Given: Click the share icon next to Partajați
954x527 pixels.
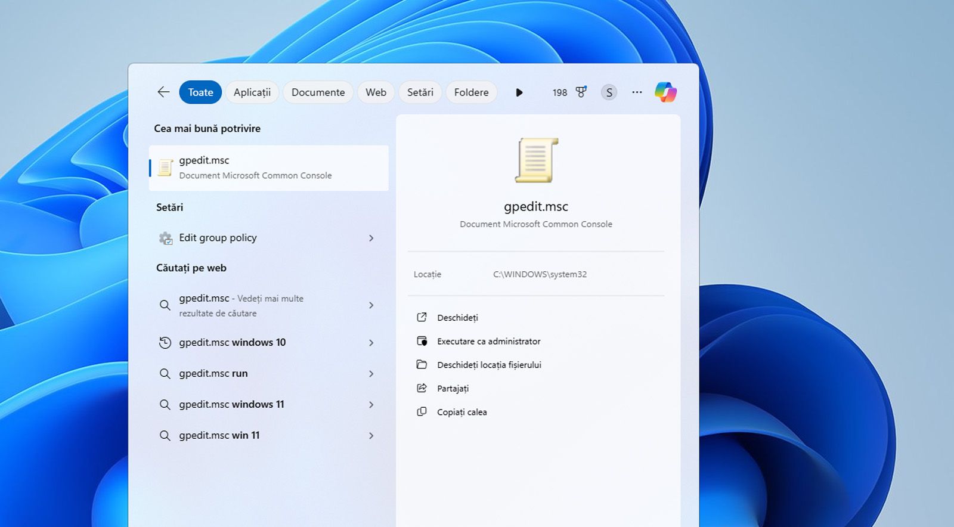Looking at the screenshot, I should 422,388.
